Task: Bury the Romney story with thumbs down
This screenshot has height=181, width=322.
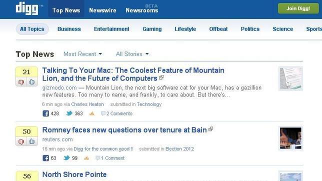Action: 21,141
